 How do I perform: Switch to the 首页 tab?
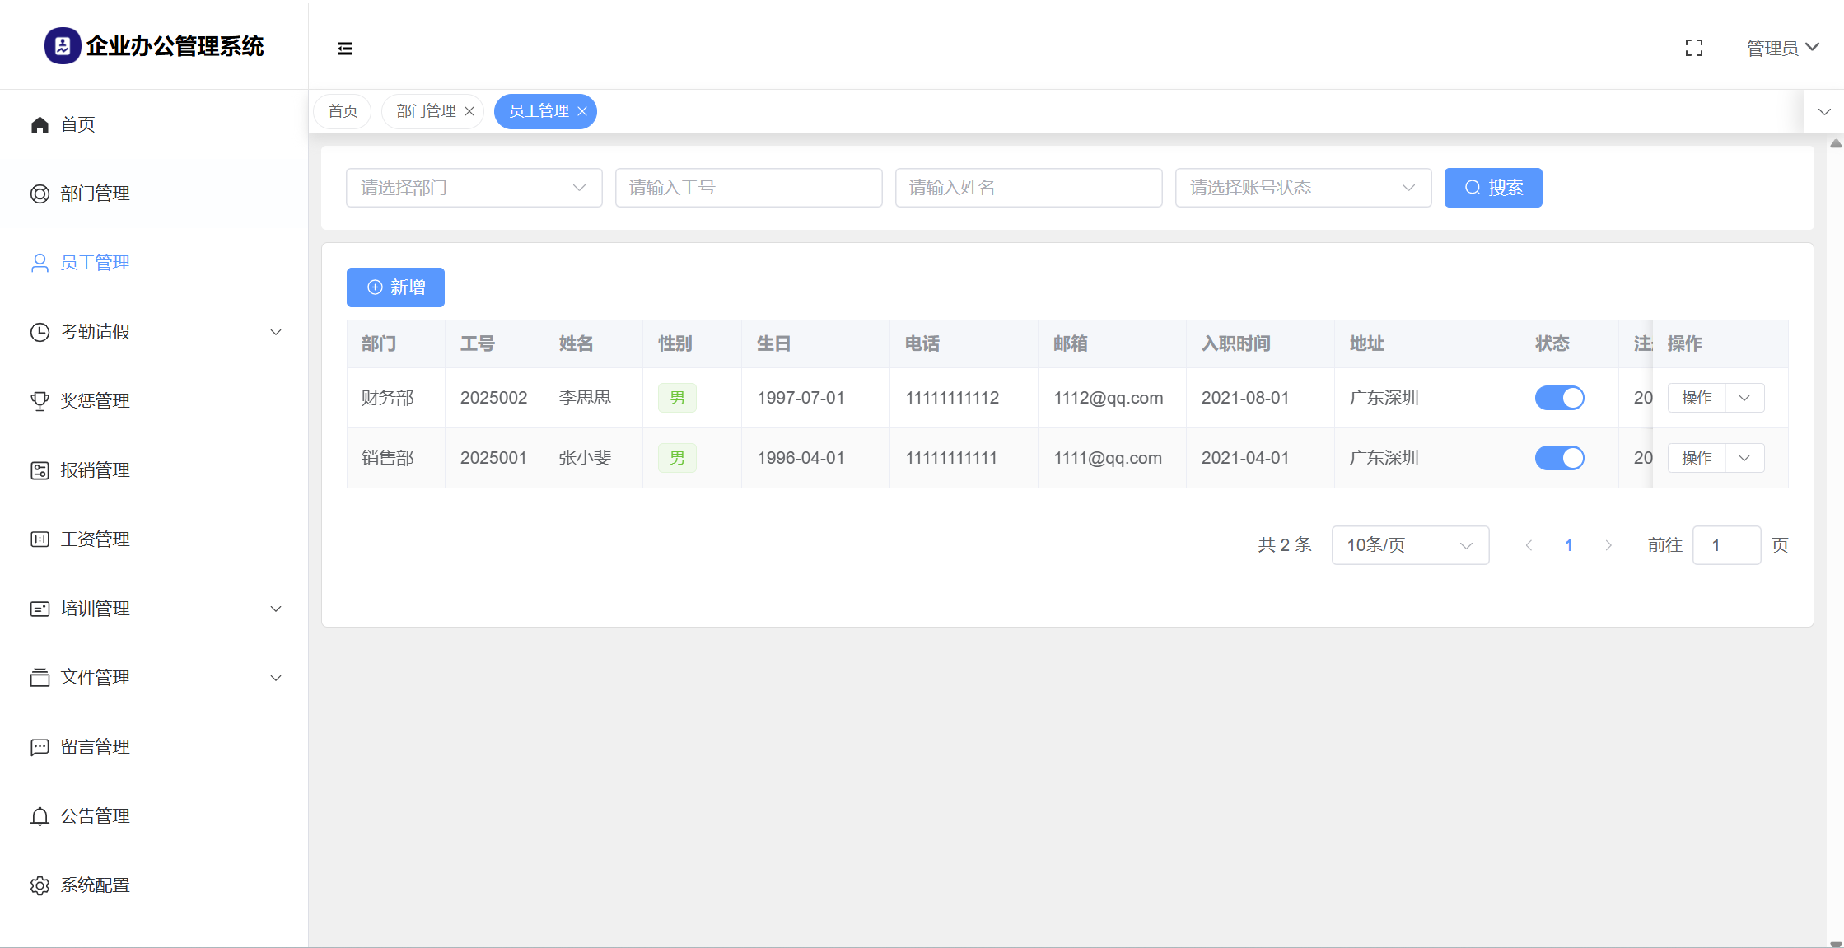[343, 111]
